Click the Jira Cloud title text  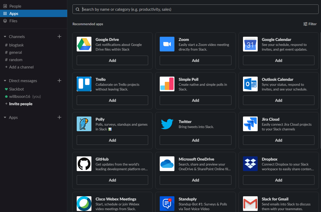click(x=271, y=119)
